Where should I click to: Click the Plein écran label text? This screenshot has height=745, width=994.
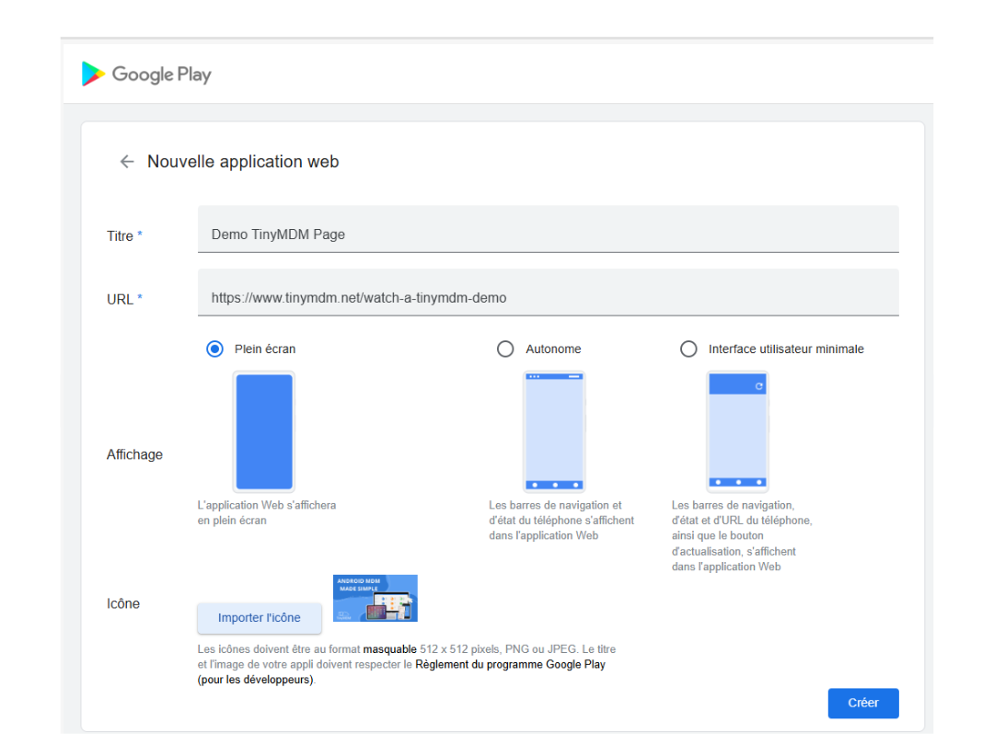(265, 350)
